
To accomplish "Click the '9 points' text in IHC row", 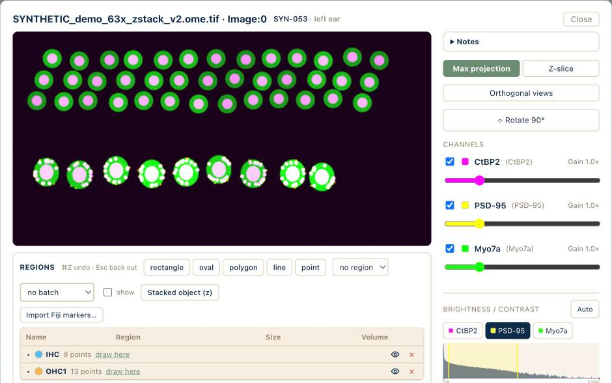I will pyautogui.click(x=77, y=354).
